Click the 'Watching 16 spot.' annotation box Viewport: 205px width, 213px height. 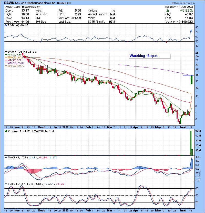[x=149, y=56]
